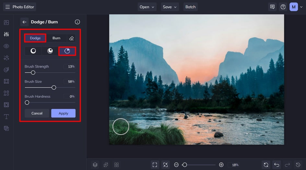The width and height of the screenshot is (306, 170).
Task: Click the Photo Editor title
Action: tap(23, 7)
